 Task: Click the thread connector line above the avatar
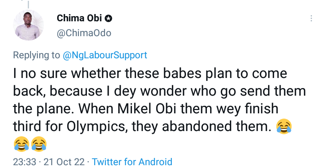28,3
